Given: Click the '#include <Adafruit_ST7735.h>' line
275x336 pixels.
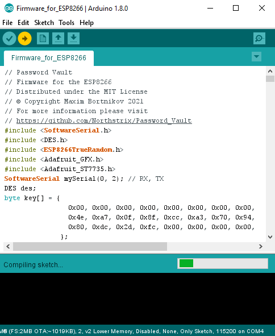Looking at the screenshot, I should [60, 169].
